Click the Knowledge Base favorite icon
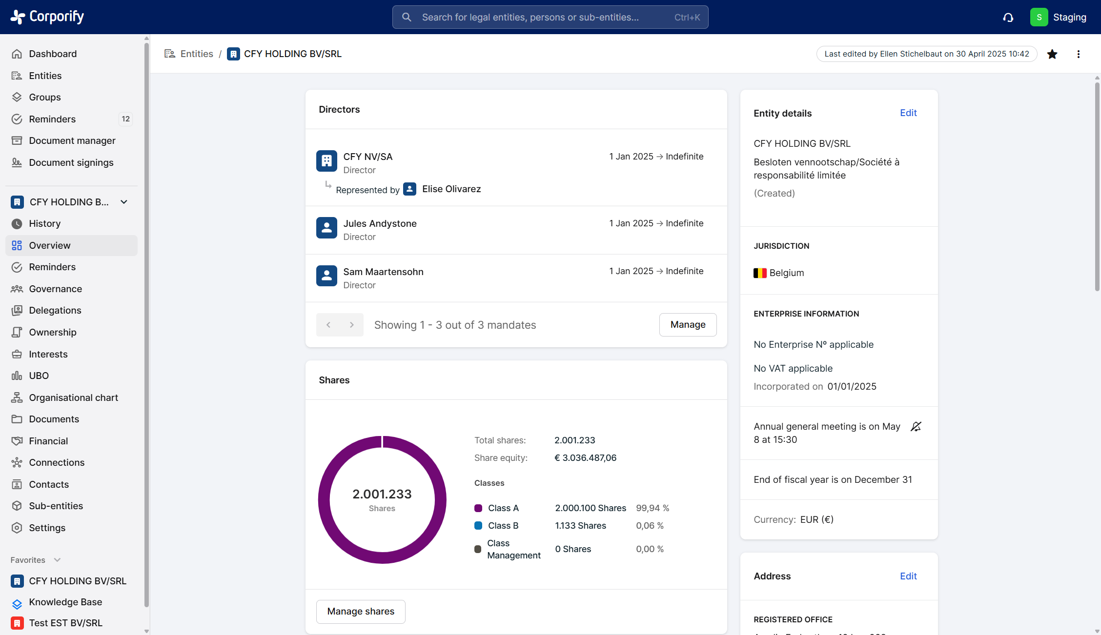The image size is (1101, 635). (x=17, y=604)
